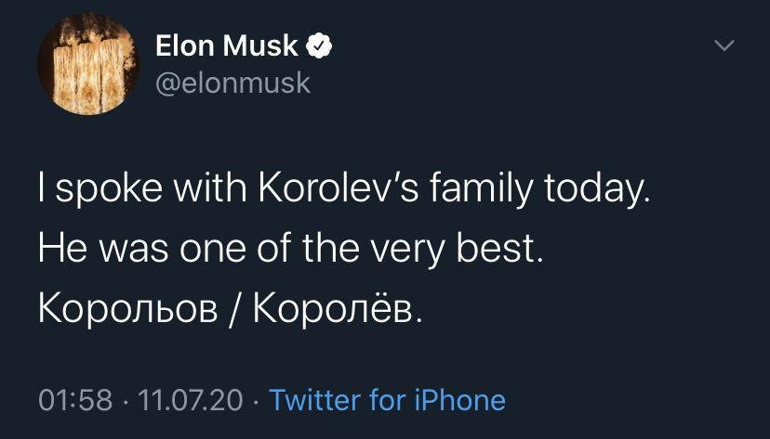Click the dot separator before Twitter for iPhone
Screen dimensions: 770x439
[257, 400]
